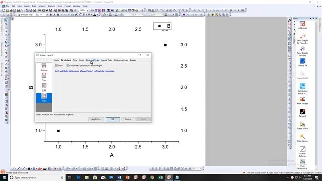This screenshot has width=322, height=181.
Task: Open the Analysis menu
Action: [42, 6]
